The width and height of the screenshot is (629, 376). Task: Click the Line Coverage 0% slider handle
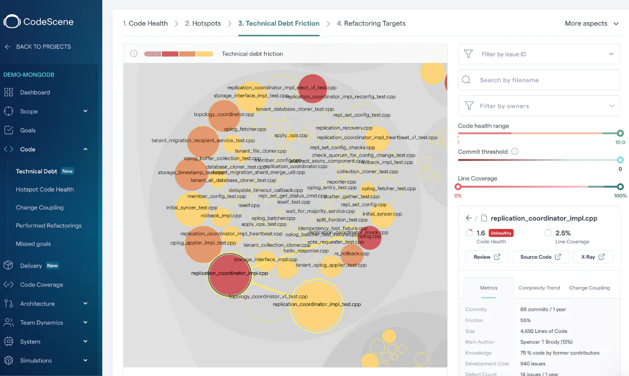(458, 187)
